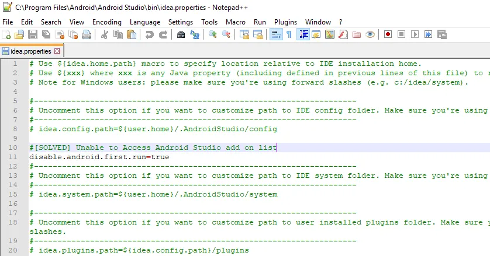Screen dimensions: 490x256
Task: Open Find with the binoculars icon
Action: 181,34
